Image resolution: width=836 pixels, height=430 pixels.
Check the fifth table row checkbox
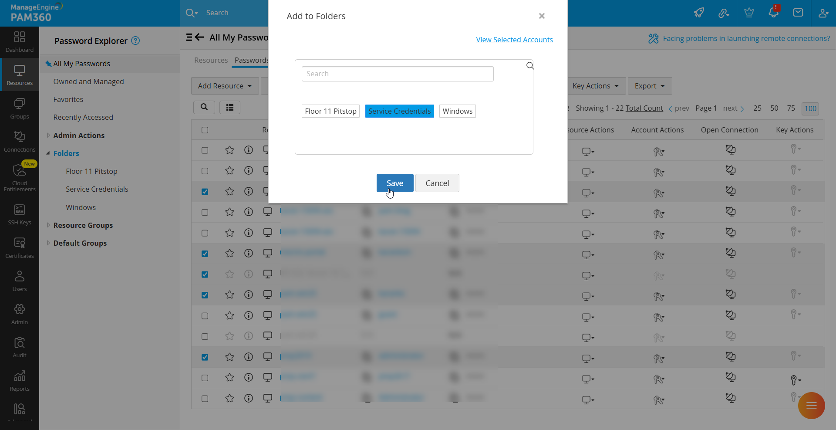point(205,233)
